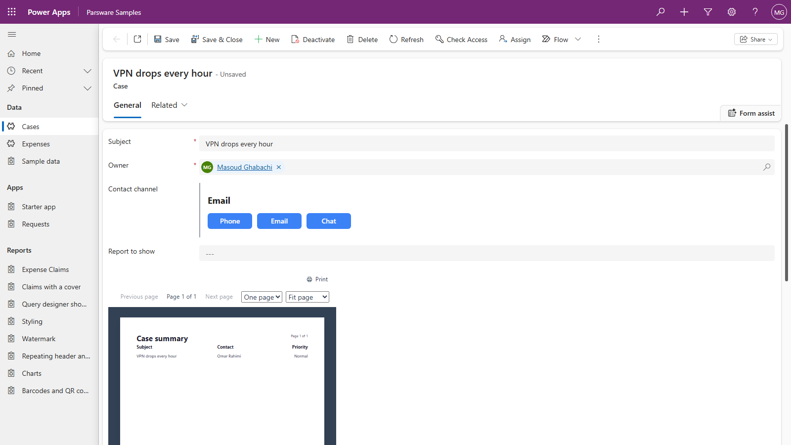791x445 pixels.
Task: Refresh the form
Action: [x=406, y=39]
